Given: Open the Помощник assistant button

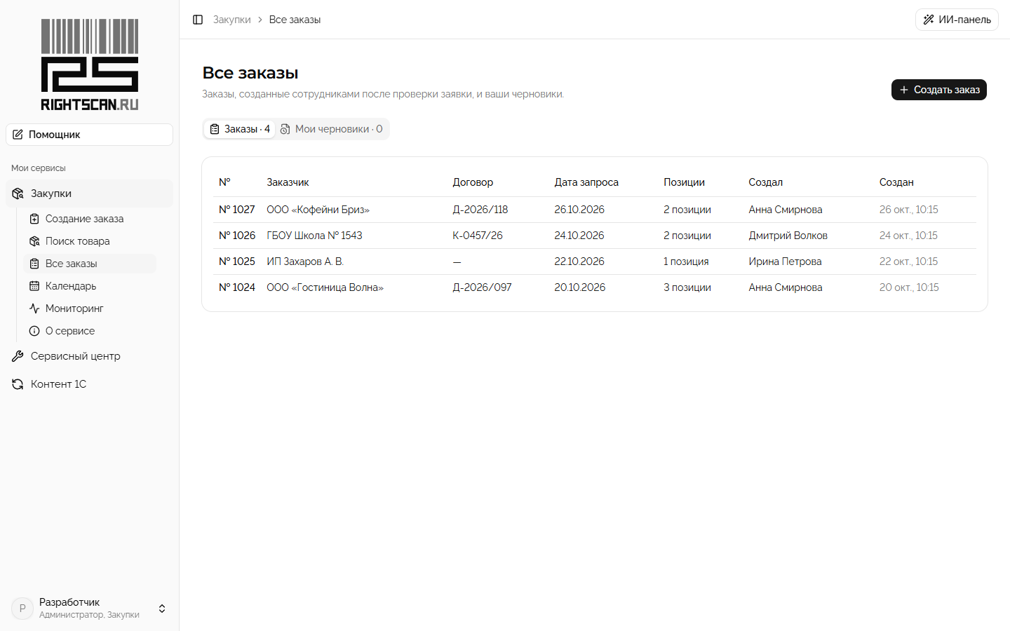Looking at the screenshot, I should point(89,135).
